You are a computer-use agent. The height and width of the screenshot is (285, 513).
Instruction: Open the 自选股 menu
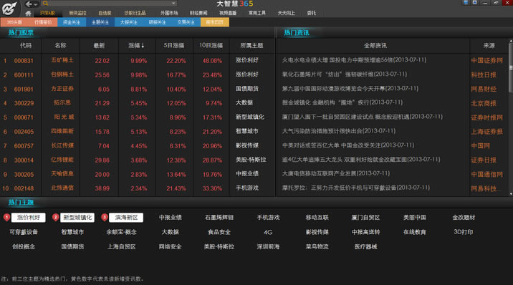coord(105,13)
